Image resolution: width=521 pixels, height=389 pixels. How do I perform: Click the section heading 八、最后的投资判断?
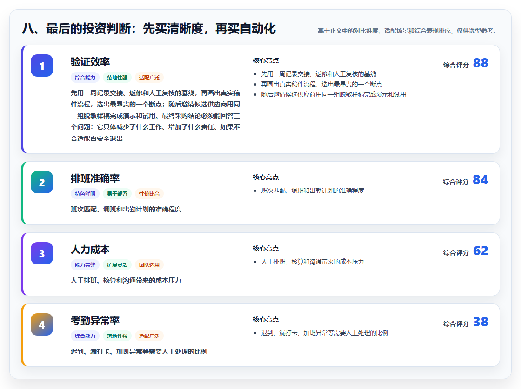(149, 28)
